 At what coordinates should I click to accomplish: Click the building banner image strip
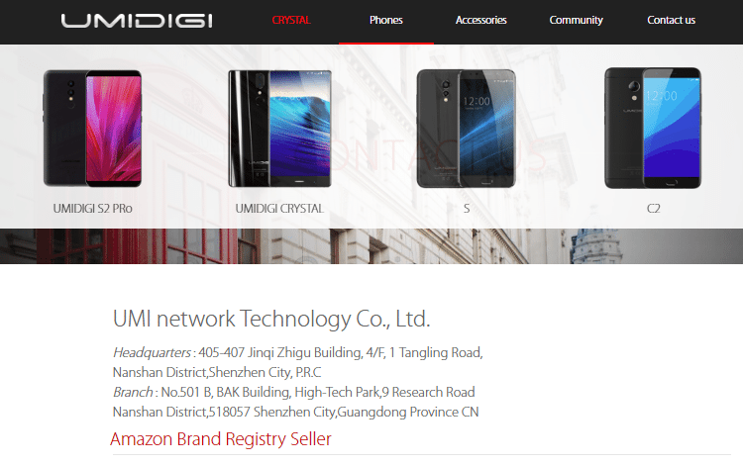pyautogui.click(x=371, y=246)
